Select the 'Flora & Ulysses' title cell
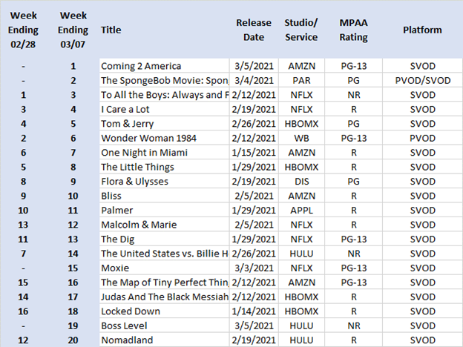The width and height of the screenshot is (463, 347). tap(135, 182)
